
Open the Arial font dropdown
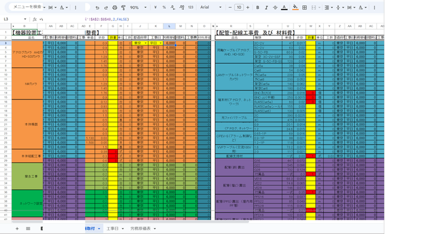(211, 7)
